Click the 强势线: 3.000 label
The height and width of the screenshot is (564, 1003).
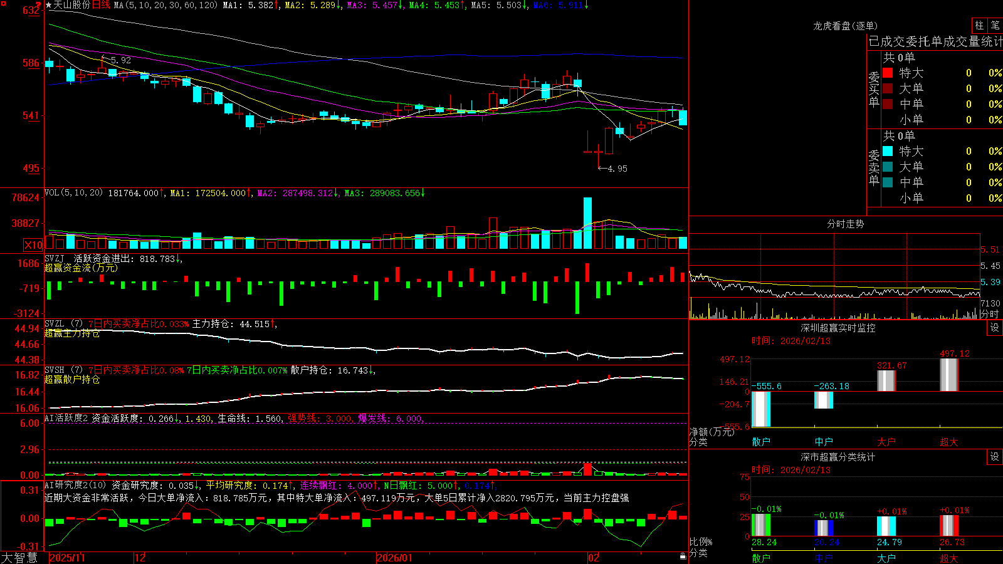tap(320, 418)
